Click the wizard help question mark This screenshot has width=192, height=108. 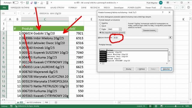163,12
